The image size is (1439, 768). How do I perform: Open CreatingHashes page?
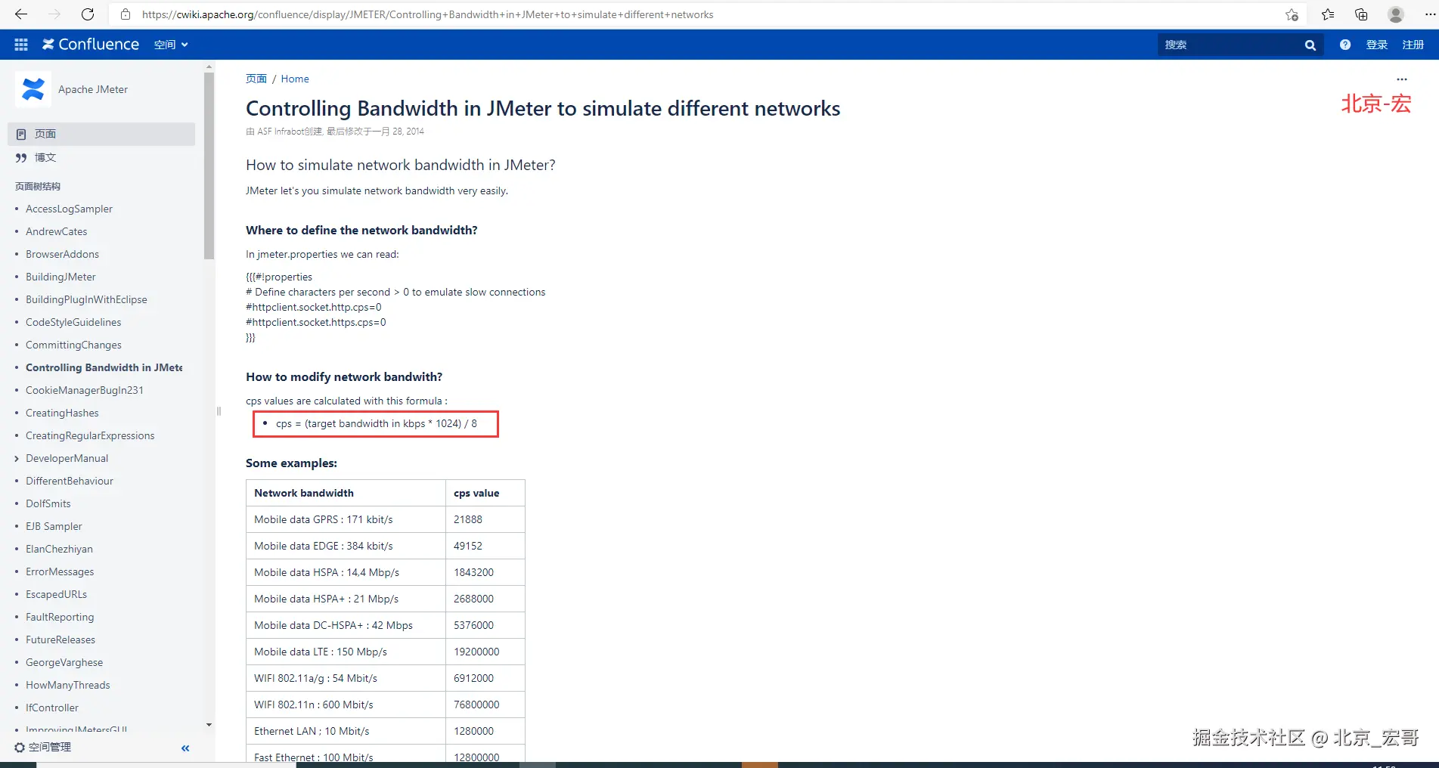pyautogui.click(x=62, y=413)
